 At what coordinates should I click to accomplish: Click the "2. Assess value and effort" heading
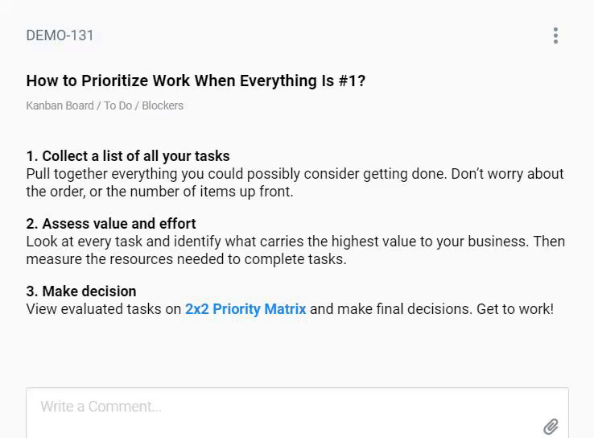coord(111,224)
